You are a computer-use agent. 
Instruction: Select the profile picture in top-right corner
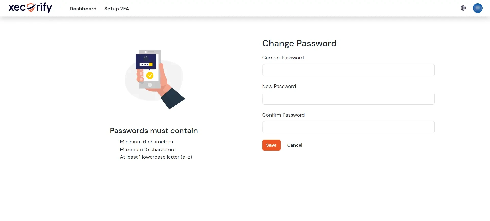pyautogui.click(x=477, y=8)
